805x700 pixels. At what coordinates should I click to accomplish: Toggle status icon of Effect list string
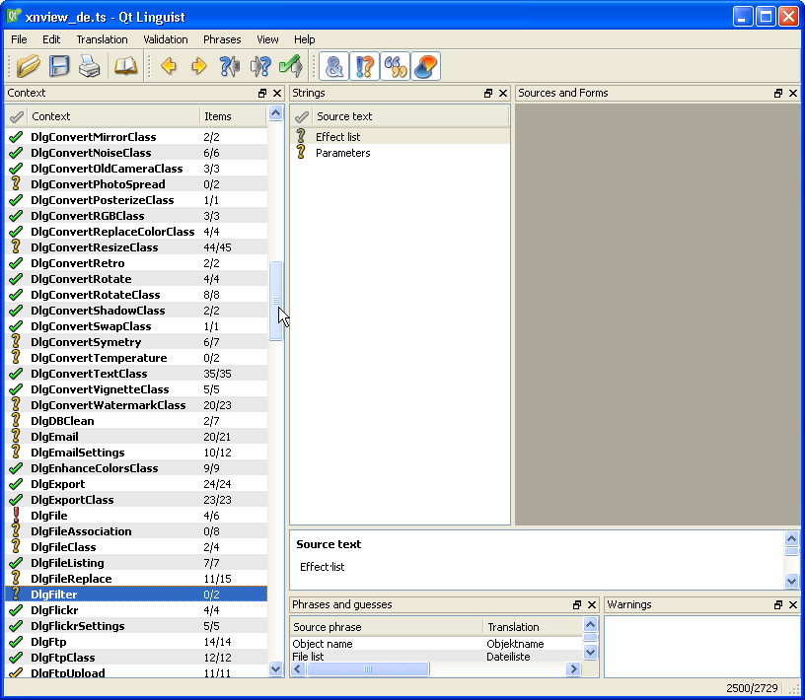(301, 136)
